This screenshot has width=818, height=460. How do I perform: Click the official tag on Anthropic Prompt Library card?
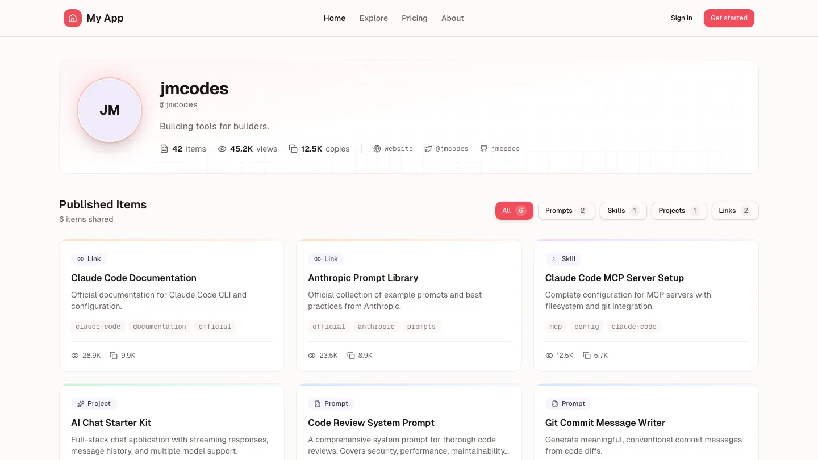pyautogui.click(x=329, y=327)
